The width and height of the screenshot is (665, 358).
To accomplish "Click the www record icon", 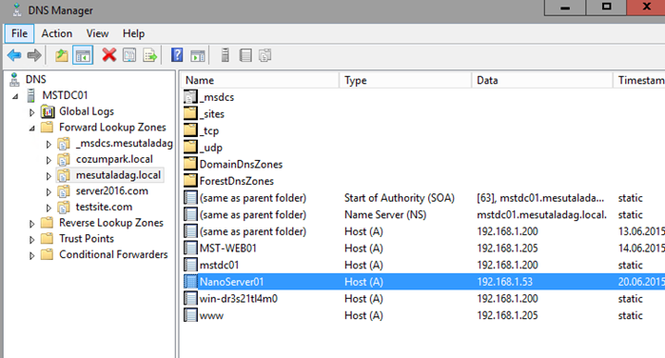I will coord(190,315).
